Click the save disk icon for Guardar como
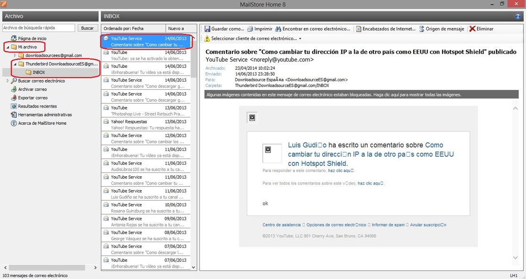This screenshot has height=279, width=526. 208,29
